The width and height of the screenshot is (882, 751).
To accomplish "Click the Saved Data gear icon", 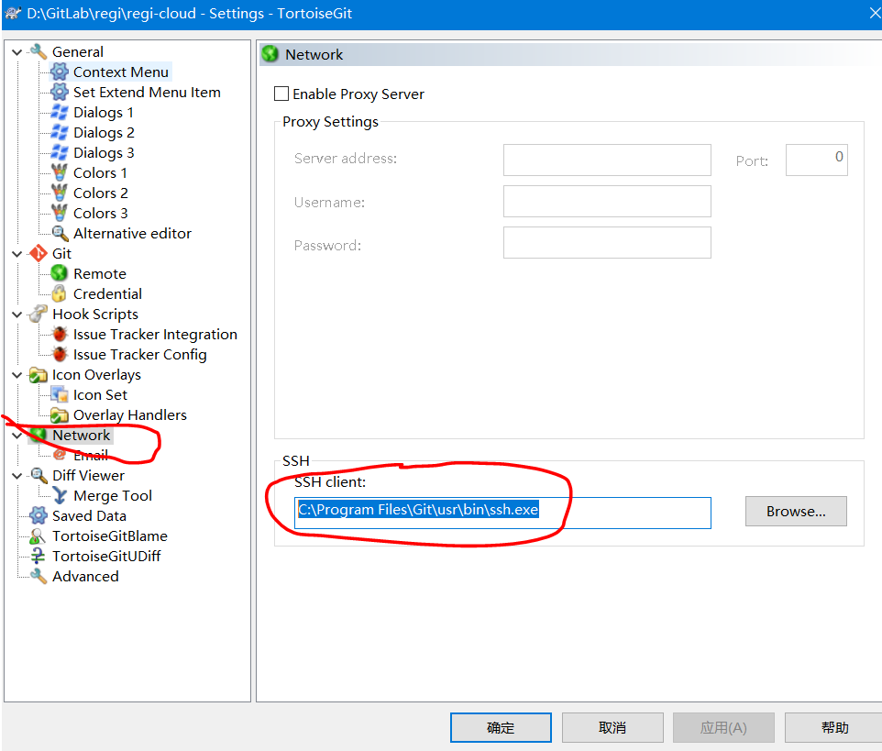I will pos(38,515).
